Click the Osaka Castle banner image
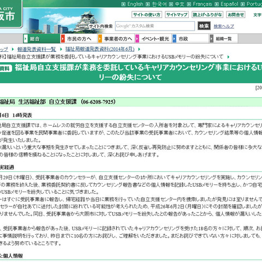 (x=65, y=21)
